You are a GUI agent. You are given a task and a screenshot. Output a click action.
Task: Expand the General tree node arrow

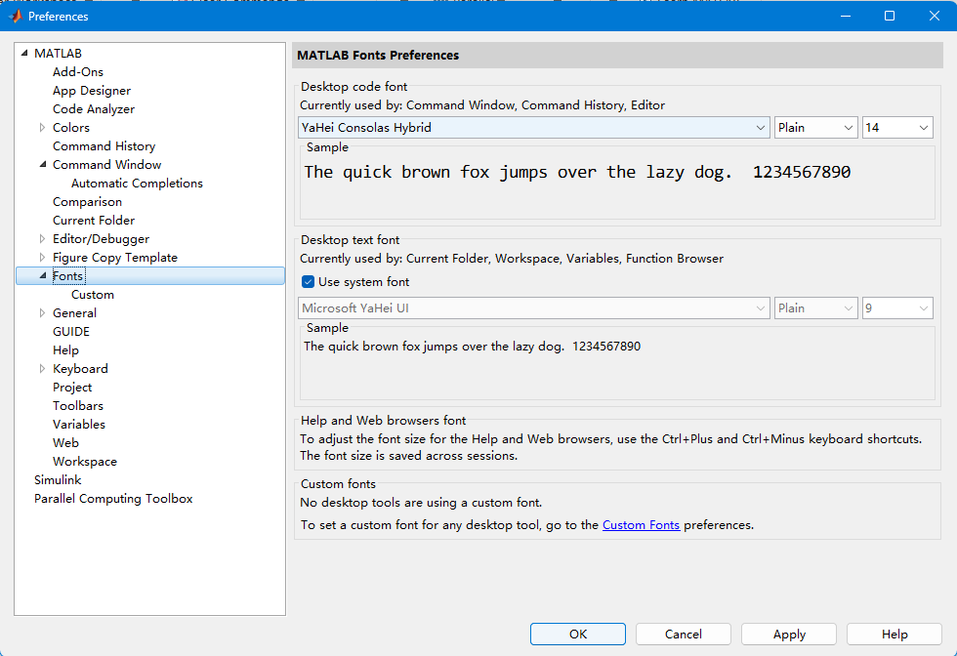[42, 313]
